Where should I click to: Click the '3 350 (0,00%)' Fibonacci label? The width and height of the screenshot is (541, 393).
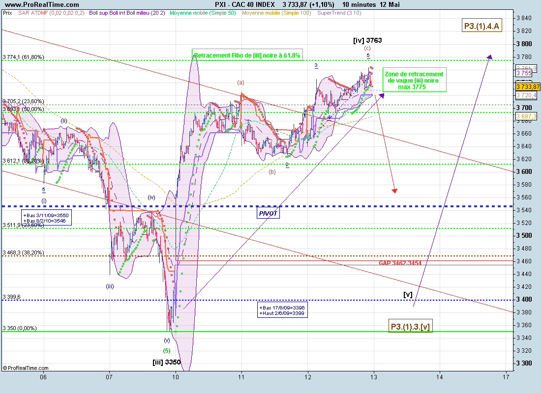[20, 328]
